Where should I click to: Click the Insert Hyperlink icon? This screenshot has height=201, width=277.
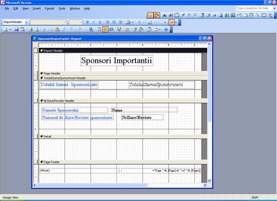[x=91, y=29]
